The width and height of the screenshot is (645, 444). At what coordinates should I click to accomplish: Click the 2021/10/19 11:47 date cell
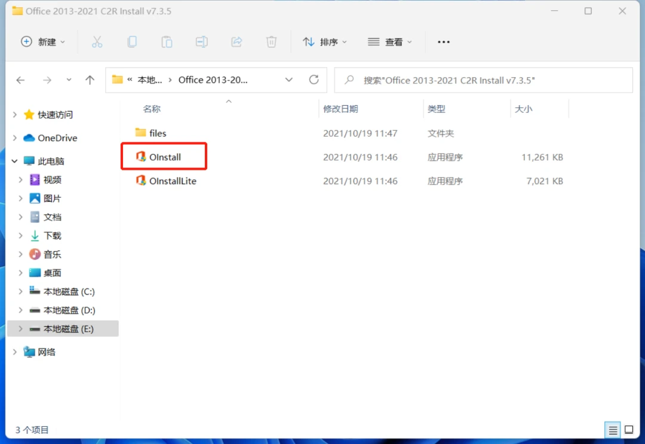coord(360,133)
